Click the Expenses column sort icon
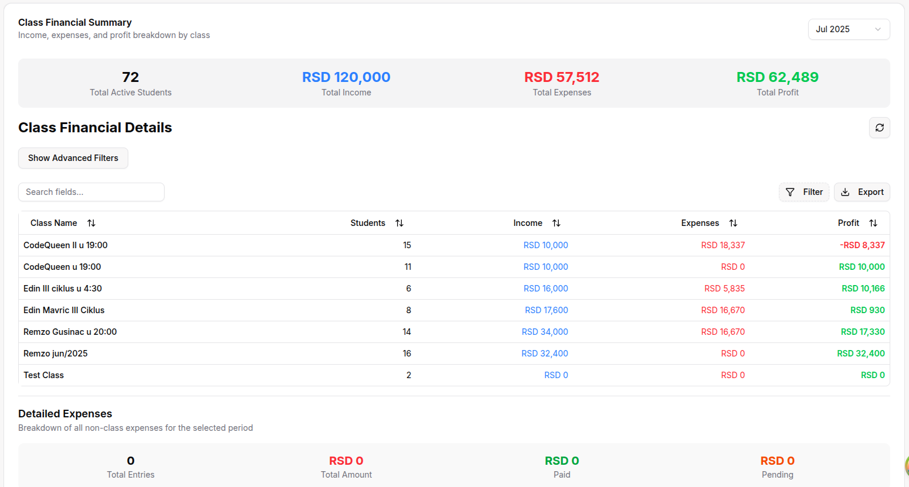 pos(733,223)
